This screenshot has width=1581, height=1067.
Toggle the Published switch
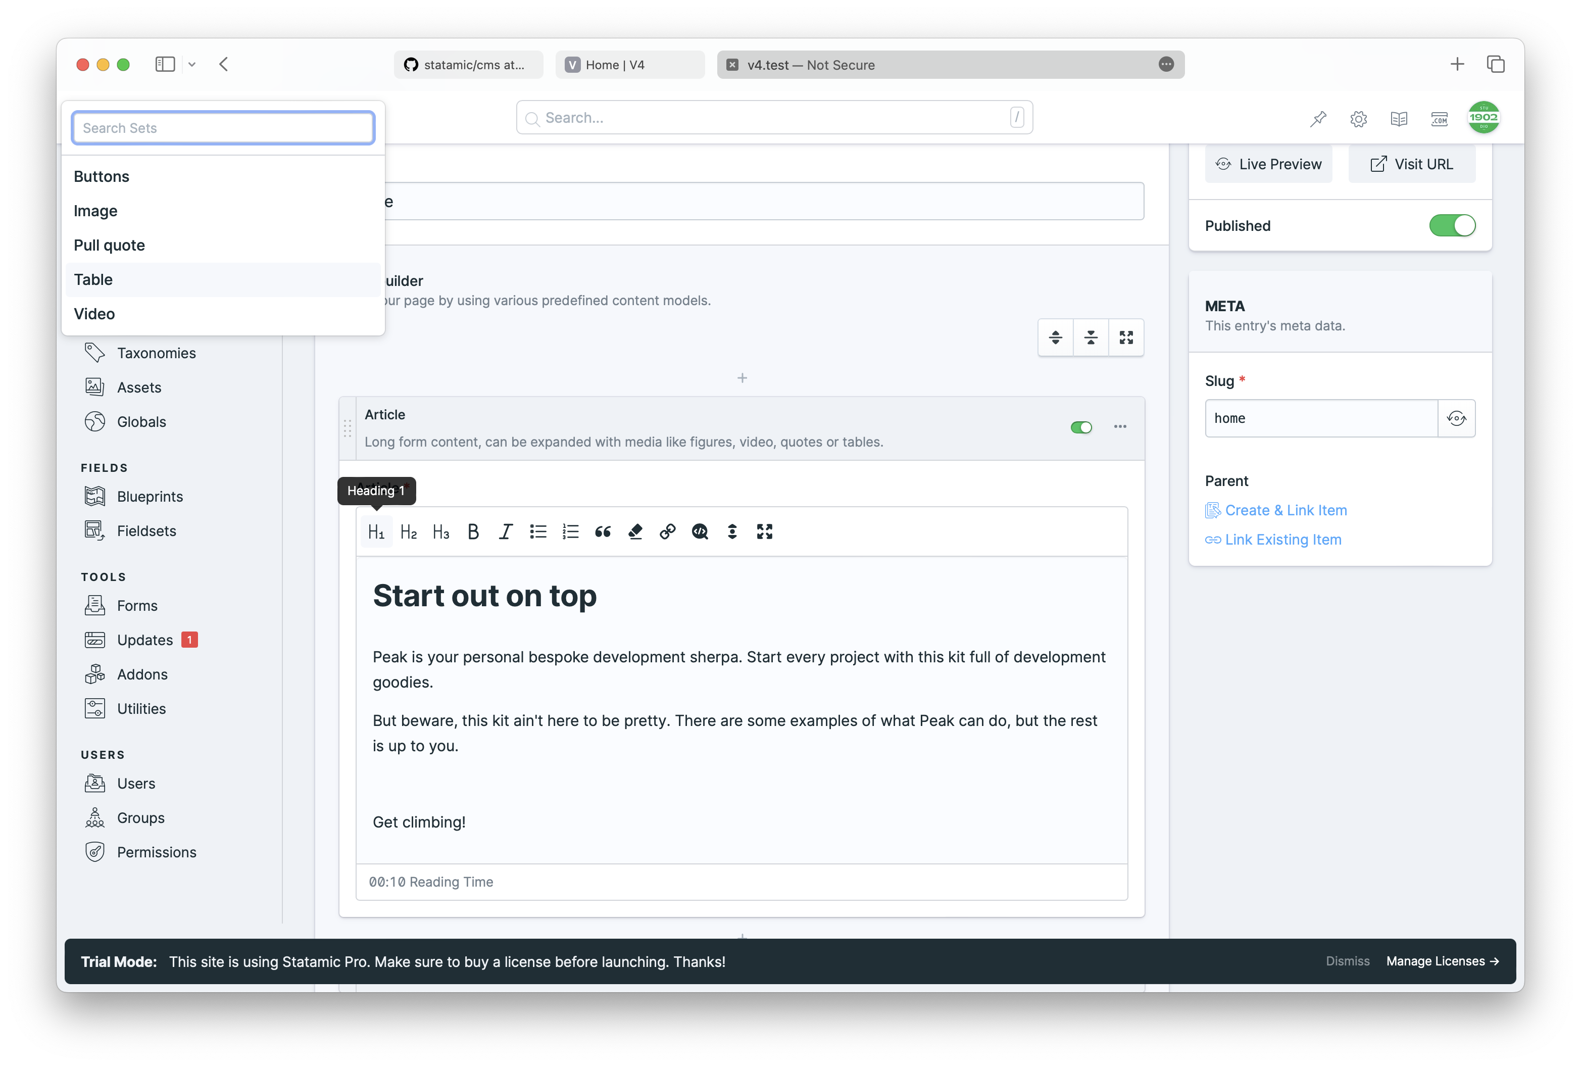[x=1452, y=226]
